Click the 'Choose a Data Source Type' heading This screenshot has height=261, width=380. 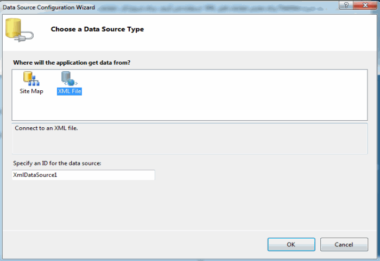[97, 29]
